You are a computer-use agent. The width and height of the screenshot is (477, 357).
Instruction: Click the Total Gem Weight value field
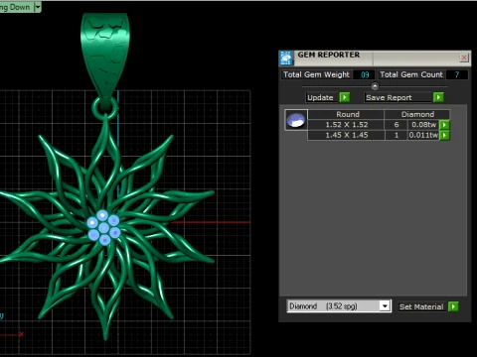365,74
